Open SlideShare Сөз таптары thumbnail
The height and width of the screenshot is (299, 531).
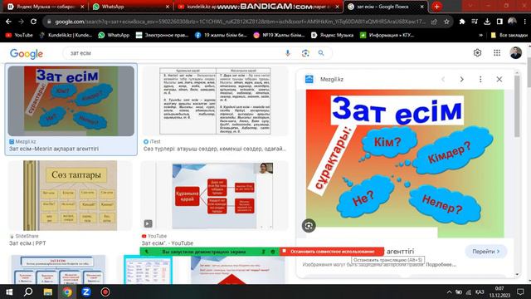point(70,196)
